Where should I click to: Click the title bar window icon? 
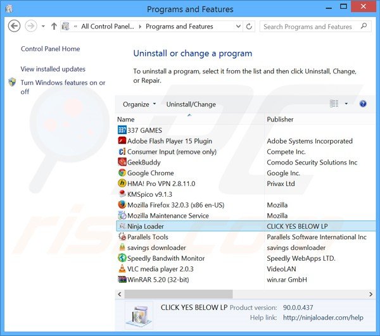[x=9, y=9]
